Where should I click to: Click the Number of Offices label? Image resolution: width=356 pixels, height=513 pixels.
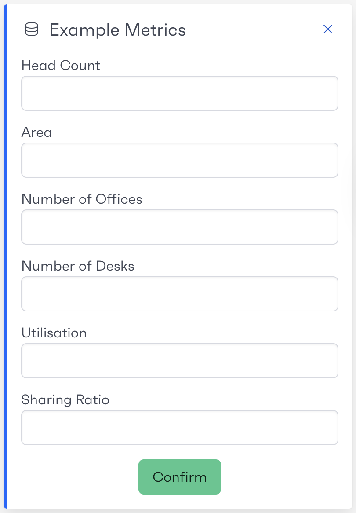pos(82,199)
